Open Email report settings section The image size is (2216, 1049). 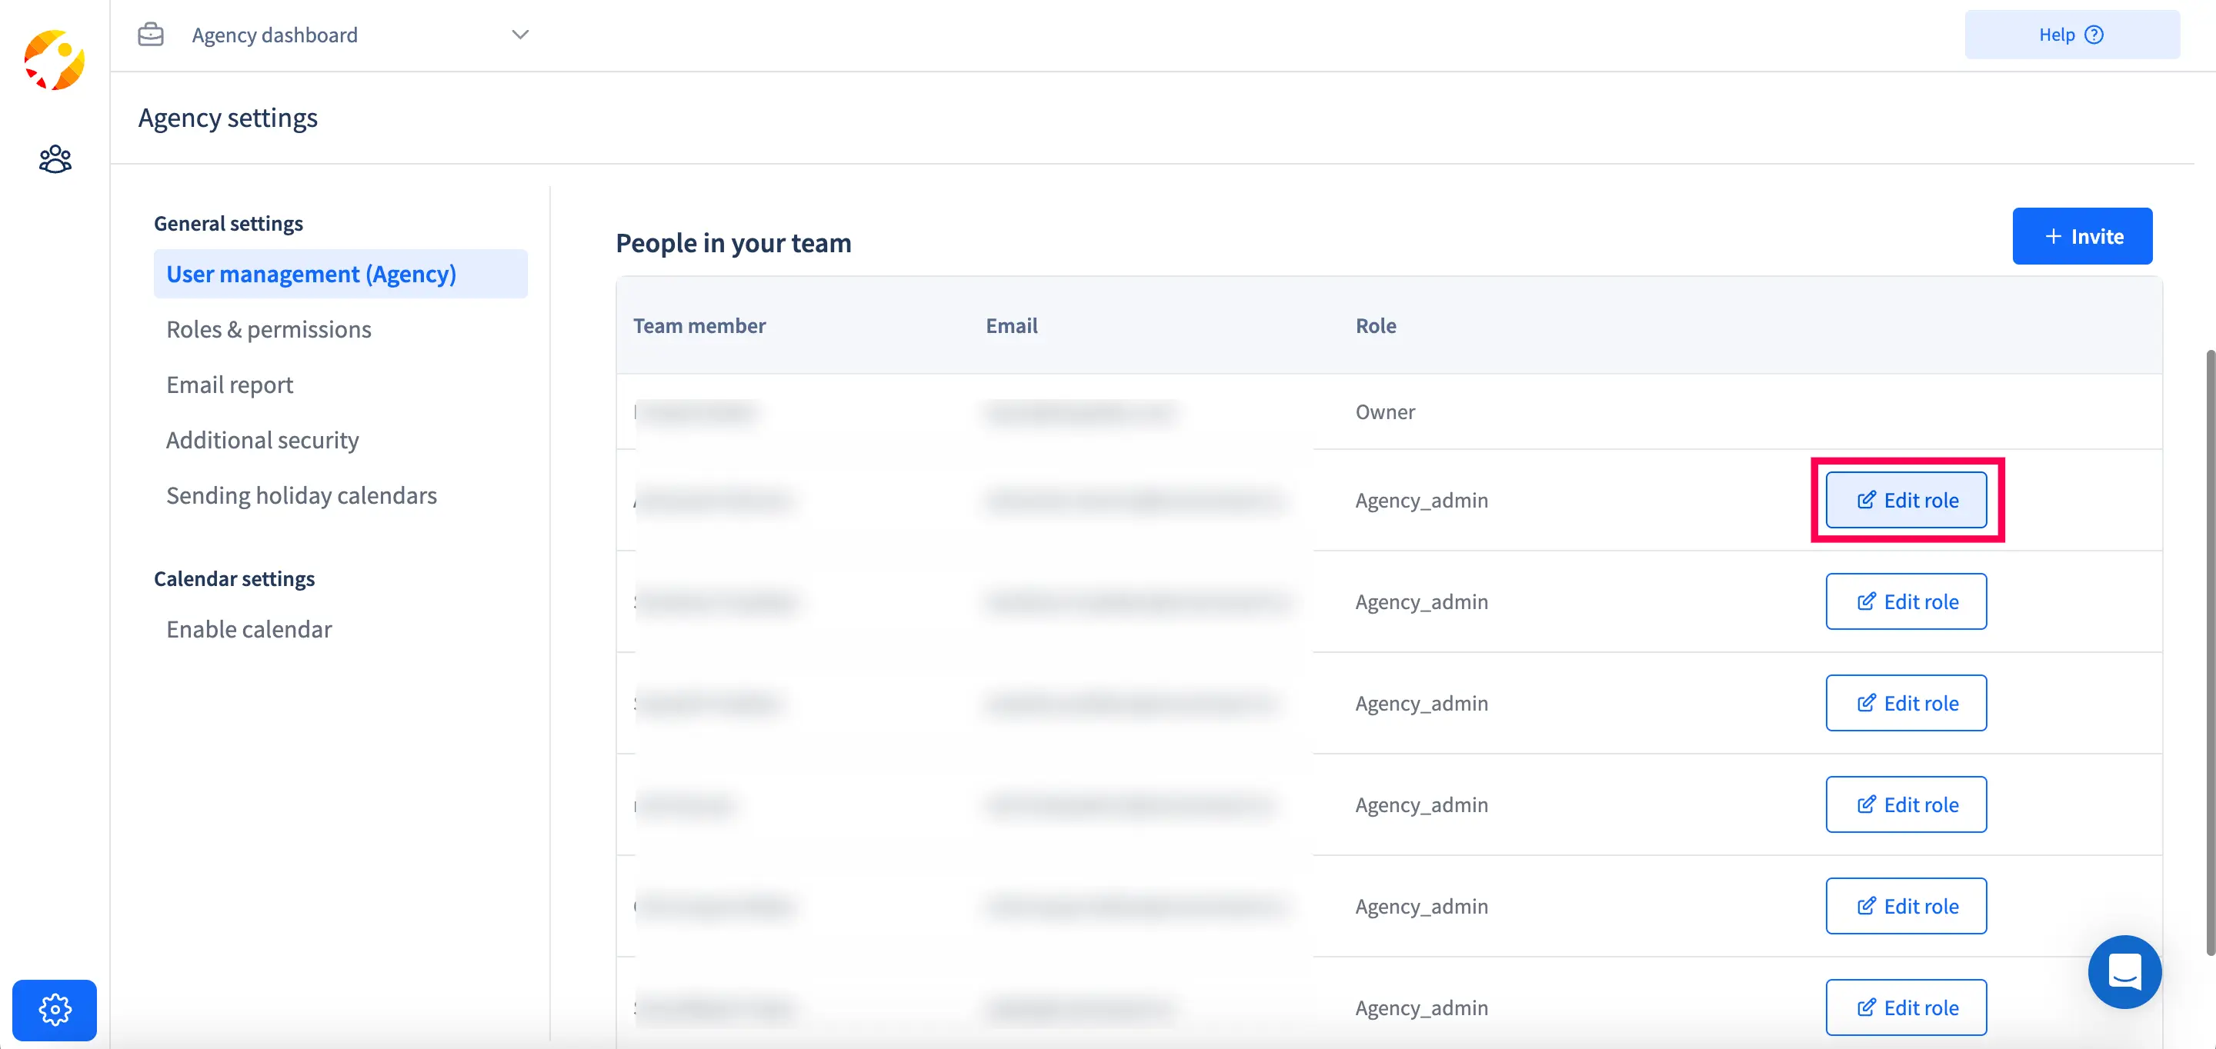coord(230,383)
